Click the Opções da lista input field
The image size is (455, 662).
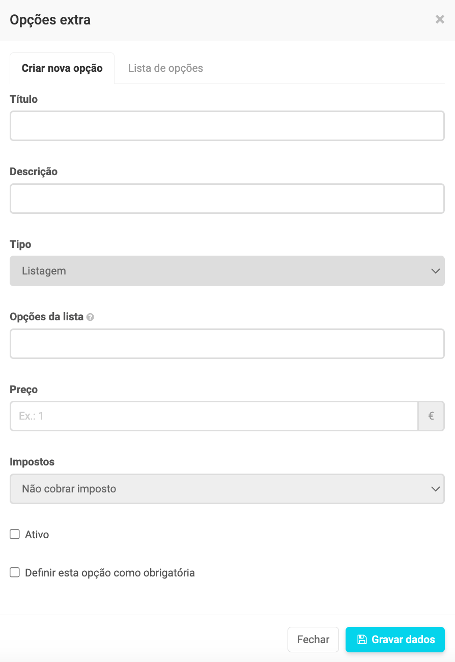pyautogui.click(x=227, y=344)
